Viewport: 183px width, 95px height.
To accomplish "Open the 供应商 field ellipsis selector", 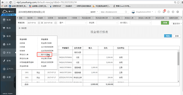I will click(x=117, y=23).
